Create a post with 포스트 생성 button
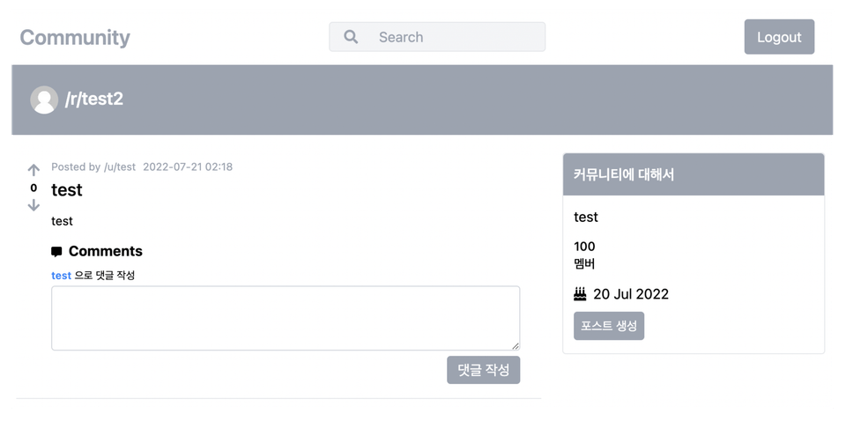The height and width of the screenshot is (421, 846). (609, 325)
